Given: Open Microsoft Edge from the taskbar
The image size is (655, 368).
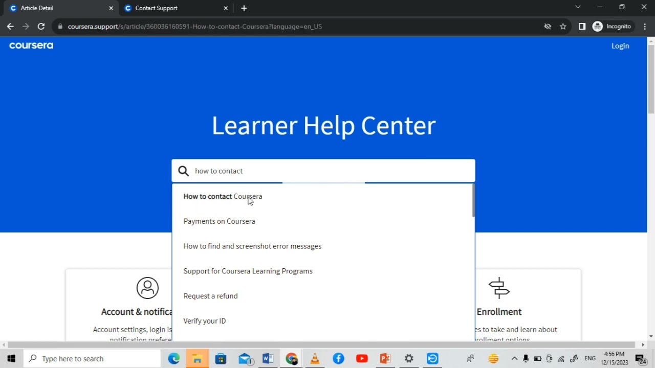Looking at the screenshot, I should point(174,359).
